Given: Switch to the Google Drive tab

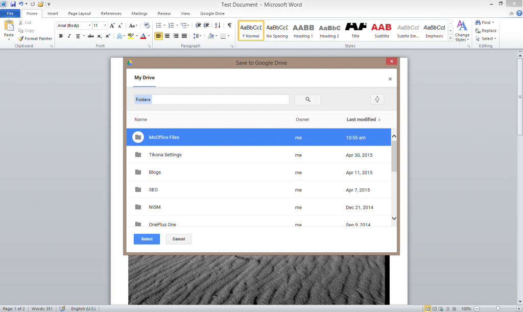Looking at the screenshot, I should click(x=212, y=13).
